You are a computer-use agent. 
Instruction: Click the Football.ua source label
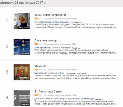coord(76,48)
